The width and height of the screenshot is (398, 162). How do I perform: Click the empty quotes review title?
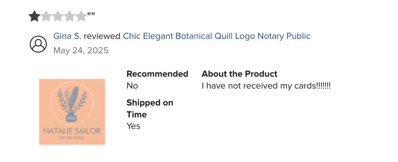point(91,14)
